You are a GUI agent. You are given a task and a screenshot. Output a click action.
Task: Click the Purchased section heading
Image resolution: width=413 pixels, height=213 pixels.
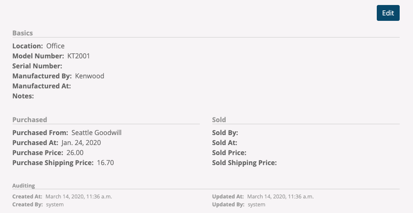[x=30, y=120]
